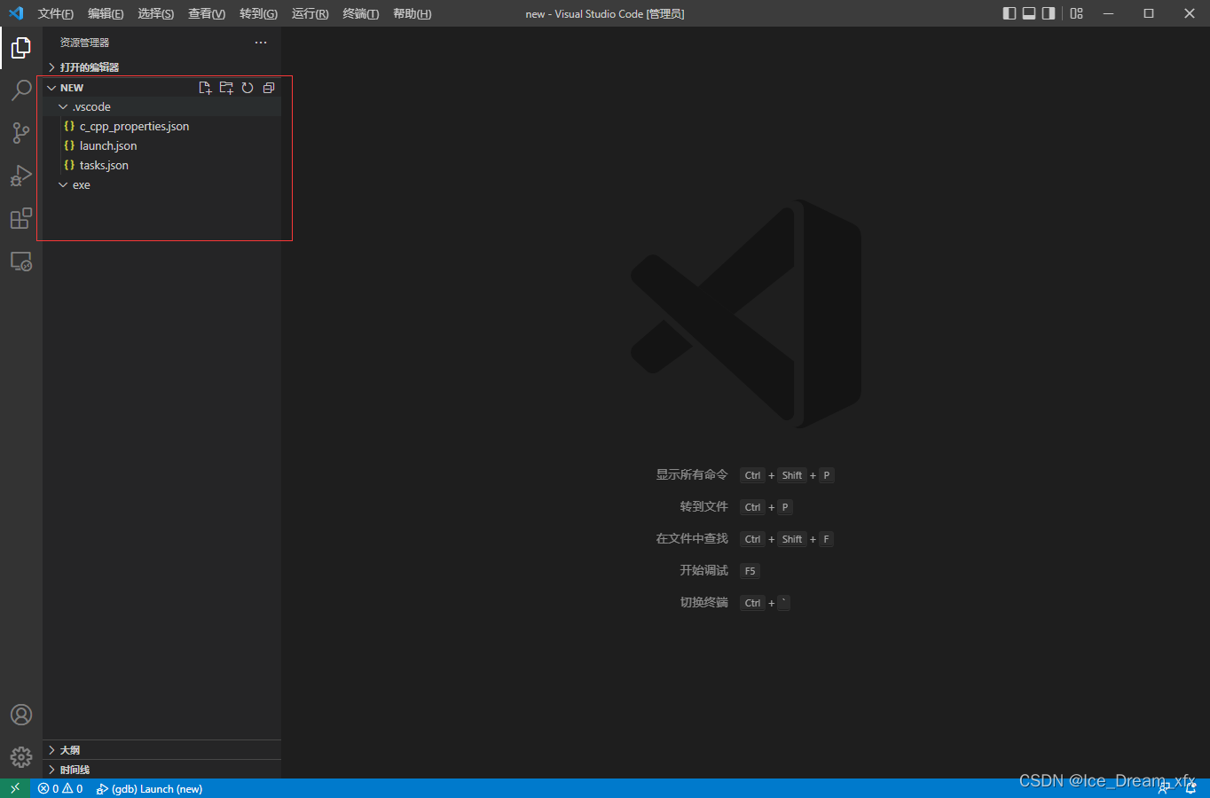Click the New File icon in NEW folder
Screen dimensions: 1210x798
point(205,88)
